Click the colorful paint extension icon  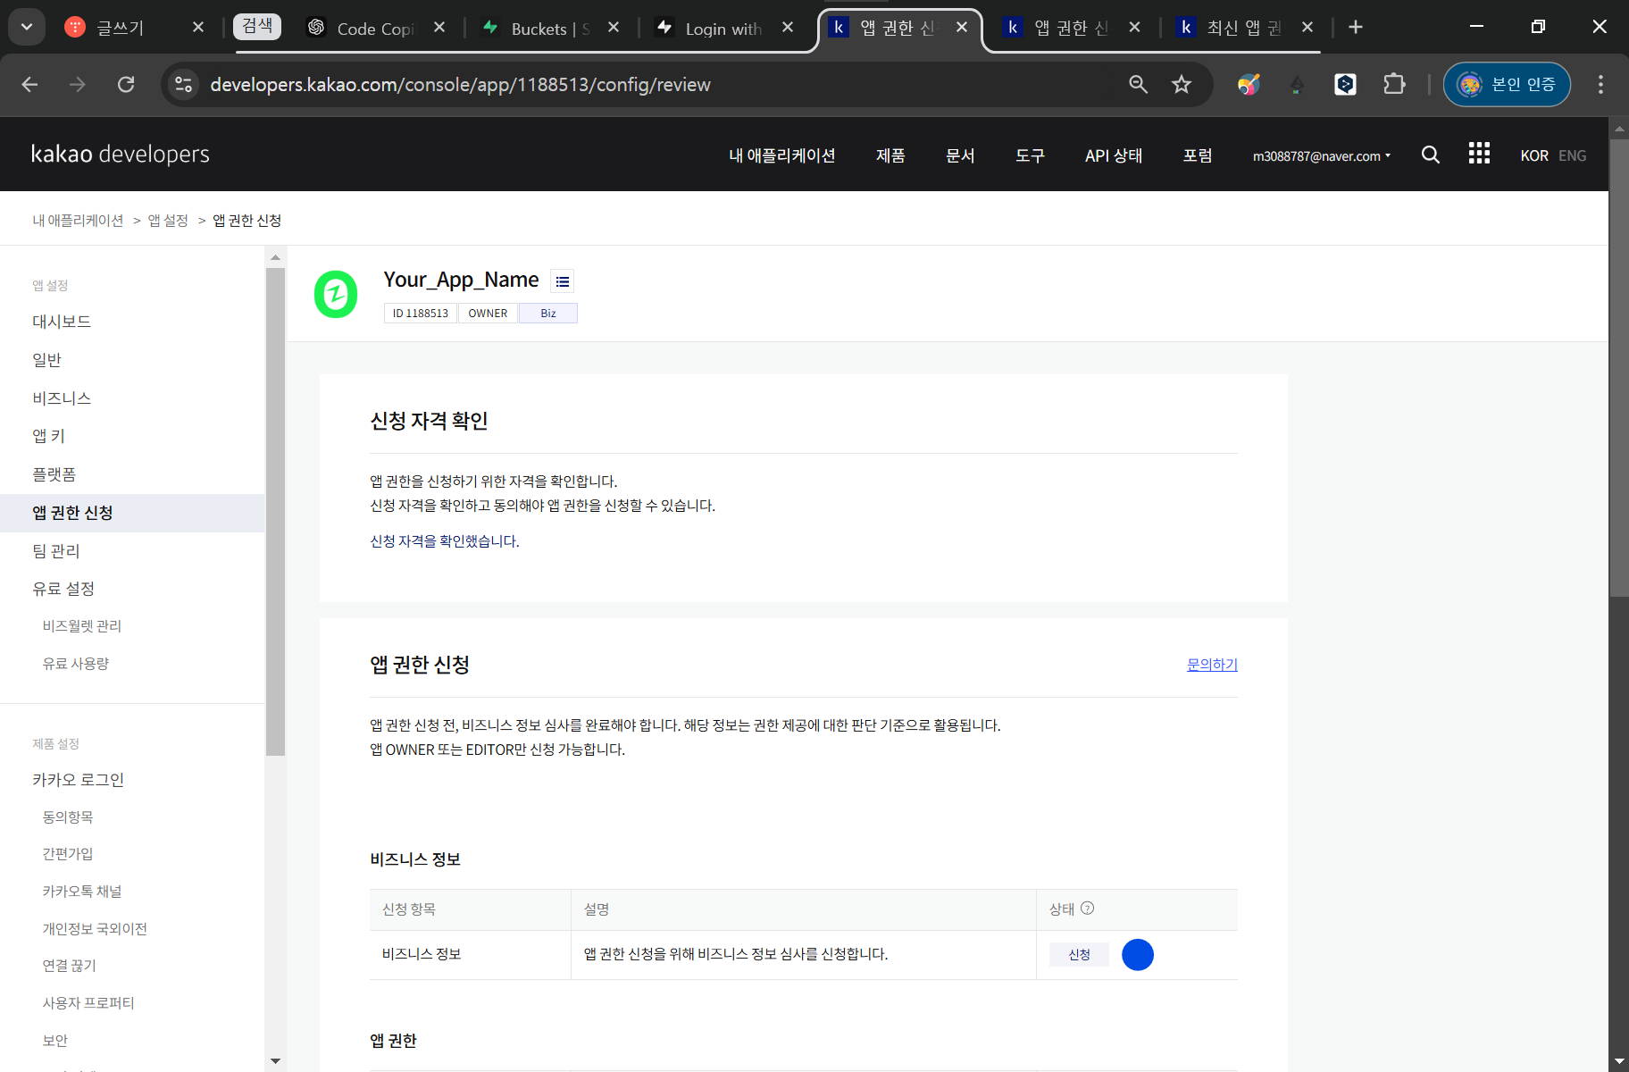(1249, 84)
